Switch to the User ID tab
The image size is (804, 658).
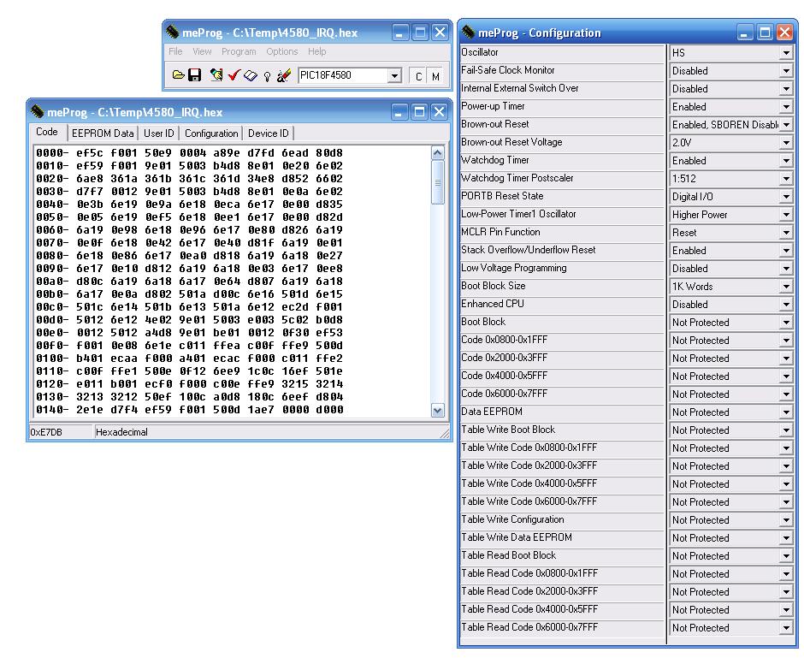pos(158,133)
